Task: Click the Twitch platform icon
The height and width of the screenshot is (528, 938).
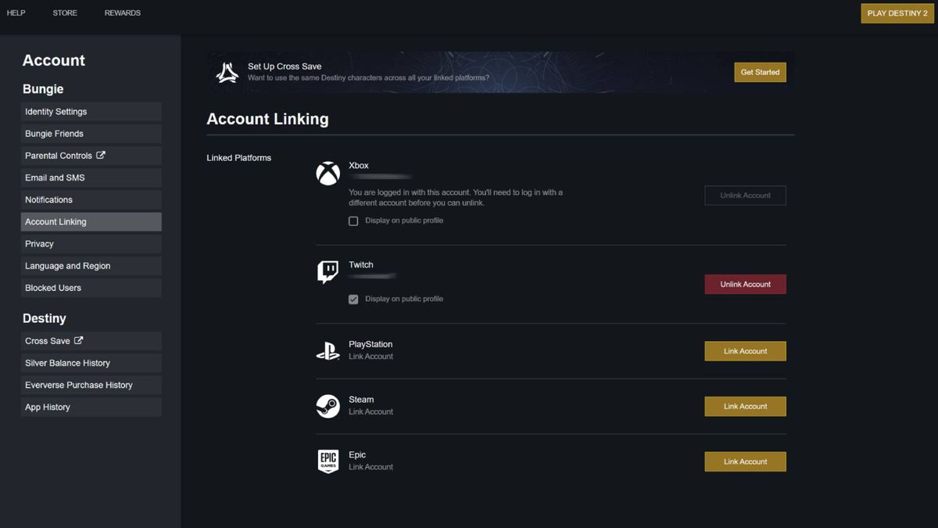Action: tap(328, 273)
